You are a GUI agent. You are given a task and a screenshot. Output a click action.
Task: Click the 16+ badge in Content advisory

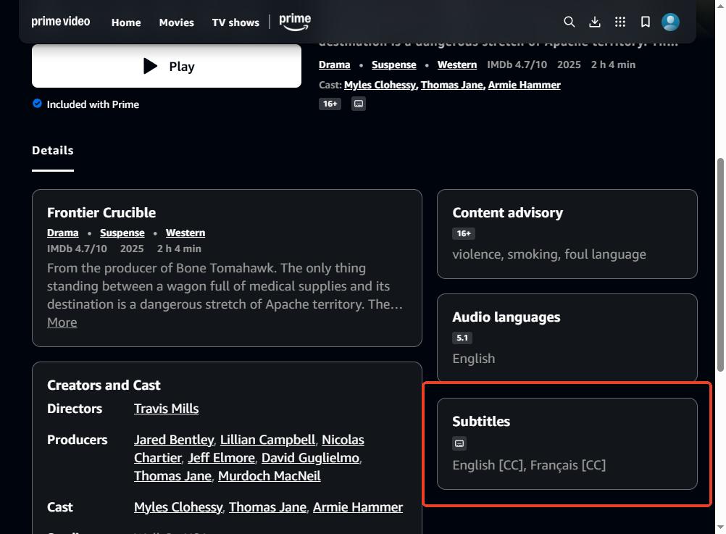464,233
